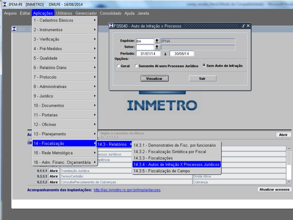Open the Espécie list-of-values arrow button
The image size is (293, 220).
point(157,41)
